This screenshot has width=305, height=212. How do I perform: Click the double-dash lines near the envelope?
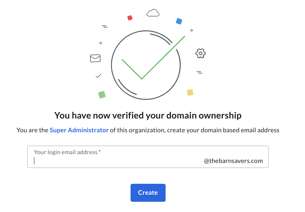[105, 26]
